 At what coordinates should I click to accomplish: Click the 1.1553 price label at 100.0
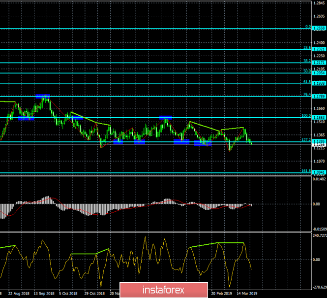click(x=319, y=118)
